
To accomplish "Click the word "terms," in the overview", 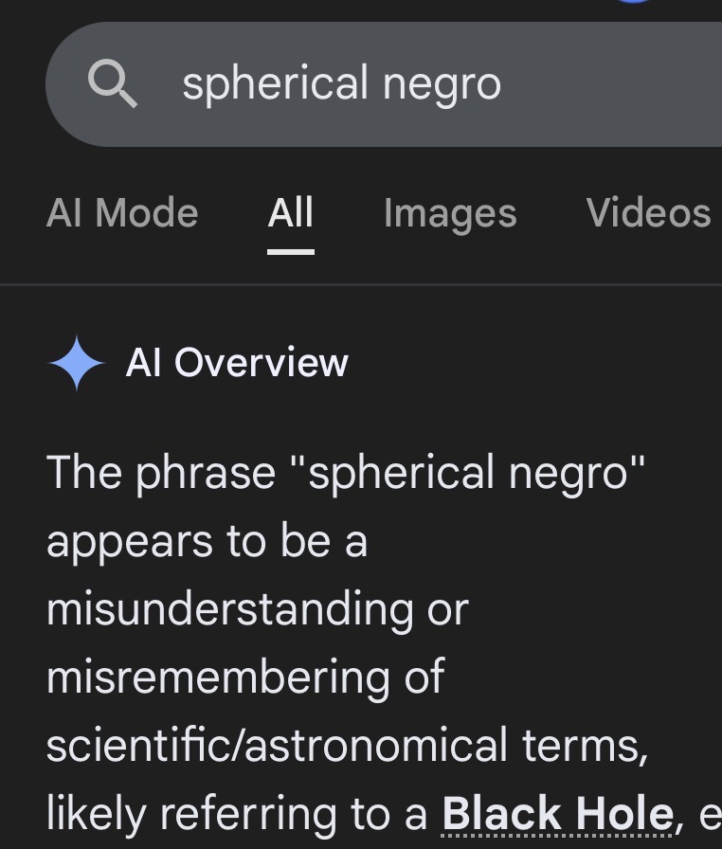I will 585,746.
